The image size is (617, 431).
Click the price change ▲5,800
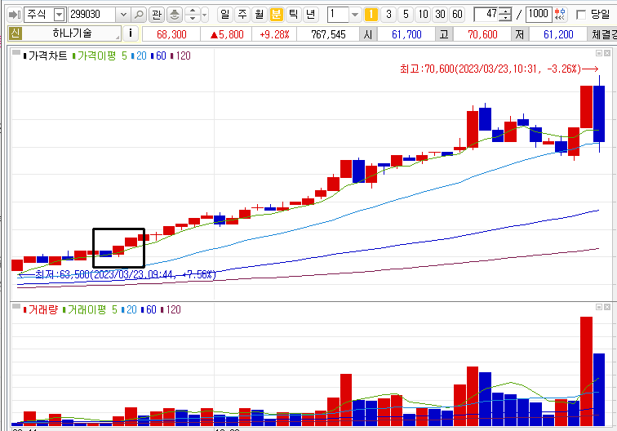pos(227,34)
